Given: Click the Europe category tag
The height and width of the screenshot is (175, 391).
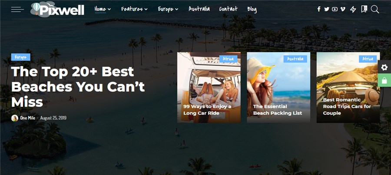Looking at the screenshot, I should tap(21, 57).
